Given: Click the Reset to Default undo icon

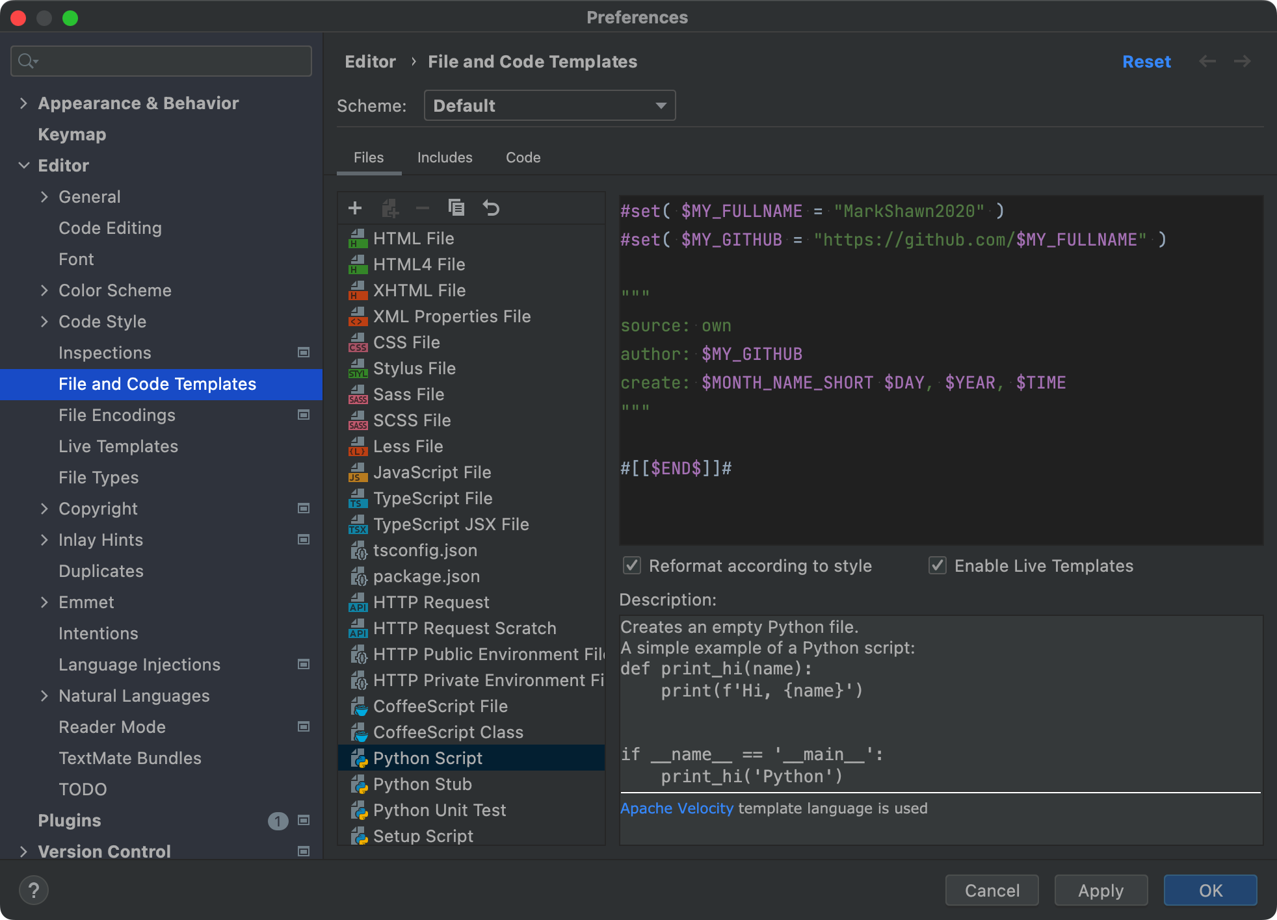Looking at the screenshot, I should tap(491, 208).
